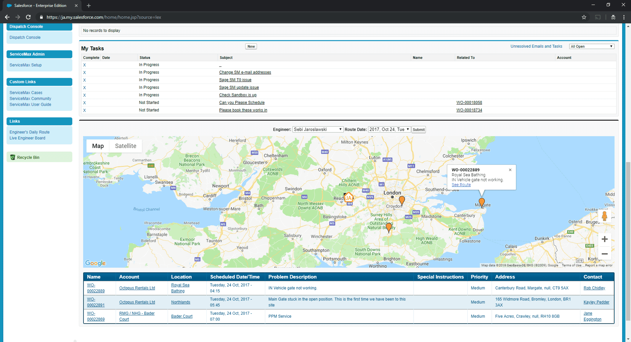The height and width of the screenshot is (342, 631).
Task: Click the Google logo on the map
Action: 95,263
